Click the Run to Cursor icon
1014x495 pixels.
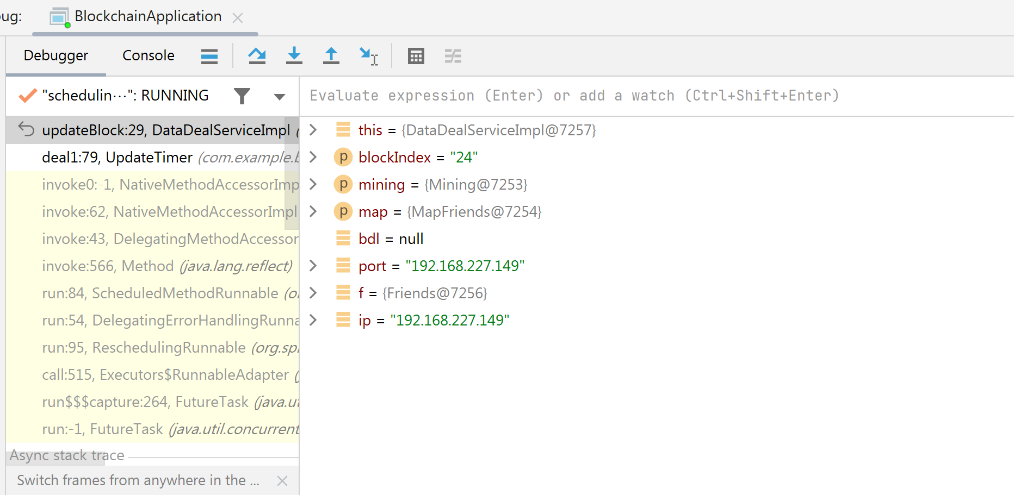click(369, 56)
